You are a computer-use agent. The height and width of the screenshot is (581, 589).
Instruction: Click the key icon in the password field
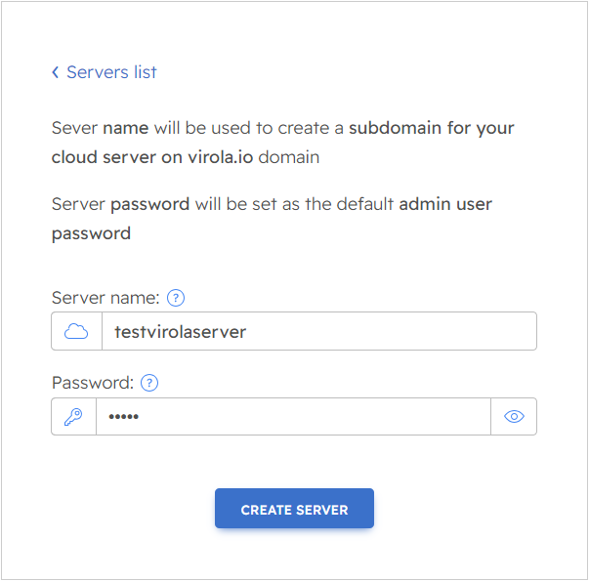click(x=73, y=416)
